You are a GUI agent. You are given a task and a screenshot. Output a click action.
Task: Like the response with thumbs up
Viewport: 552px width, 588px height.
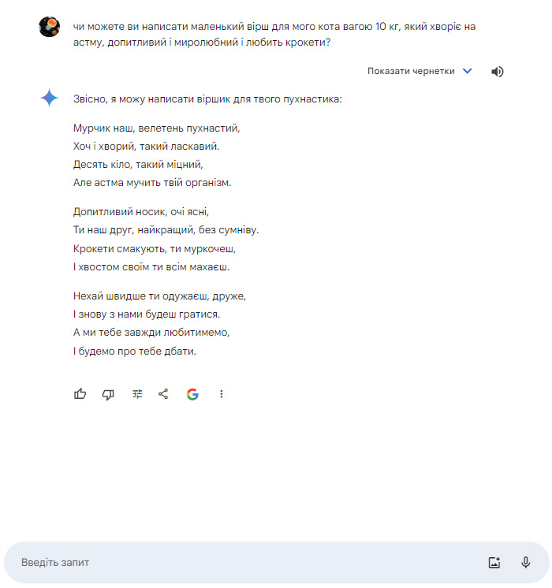80,394
